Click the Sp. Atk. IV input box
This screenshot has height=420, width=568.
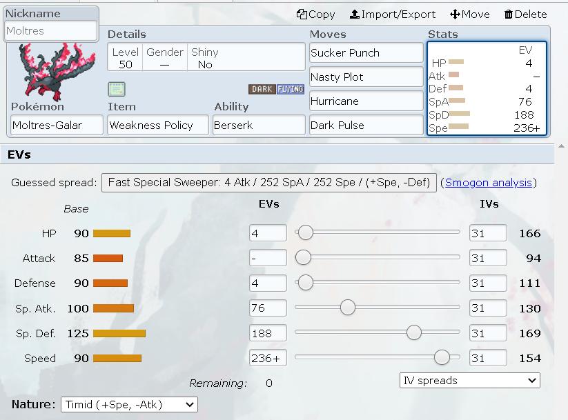tap(488, 308)
